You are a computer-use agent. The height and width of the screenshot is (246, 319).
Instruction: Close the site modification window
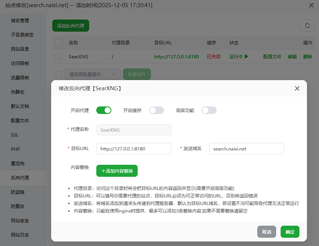point(311,5)
